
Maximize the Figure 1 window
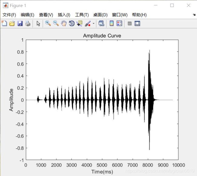point(172,5)
